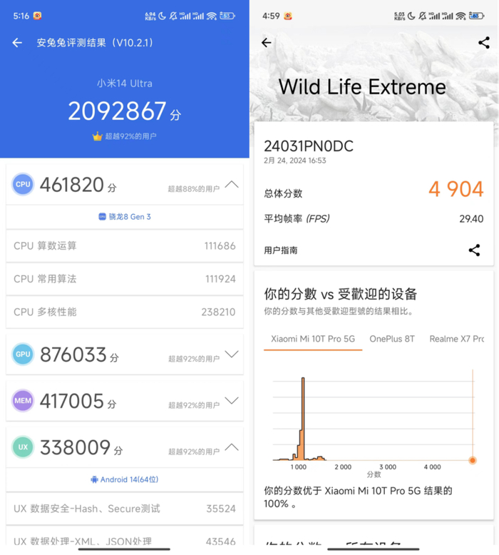The height and width of the screenshot is (555, 499).
Task: Tap the gold crown icon beside 超越92%的用户
Action: [97, 136]
